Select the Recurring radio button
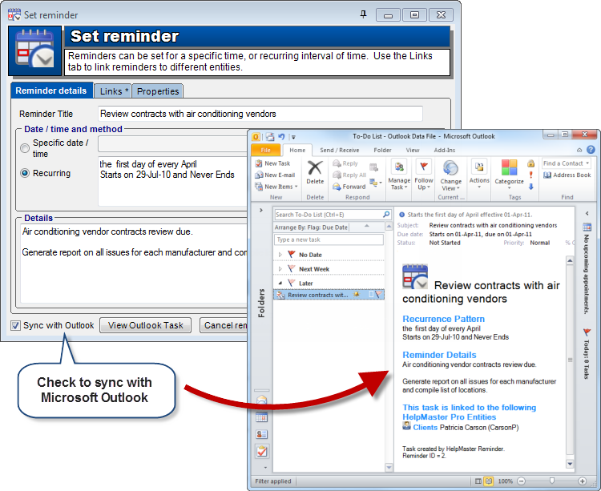This screenshot has width=601, height=491. [25, 173]
